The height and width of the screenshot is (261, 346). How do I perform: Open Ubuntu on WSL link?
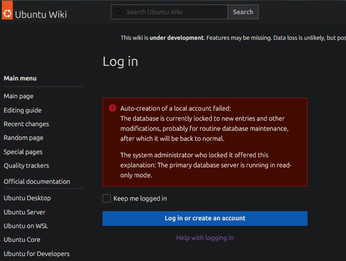click(26, 226)
